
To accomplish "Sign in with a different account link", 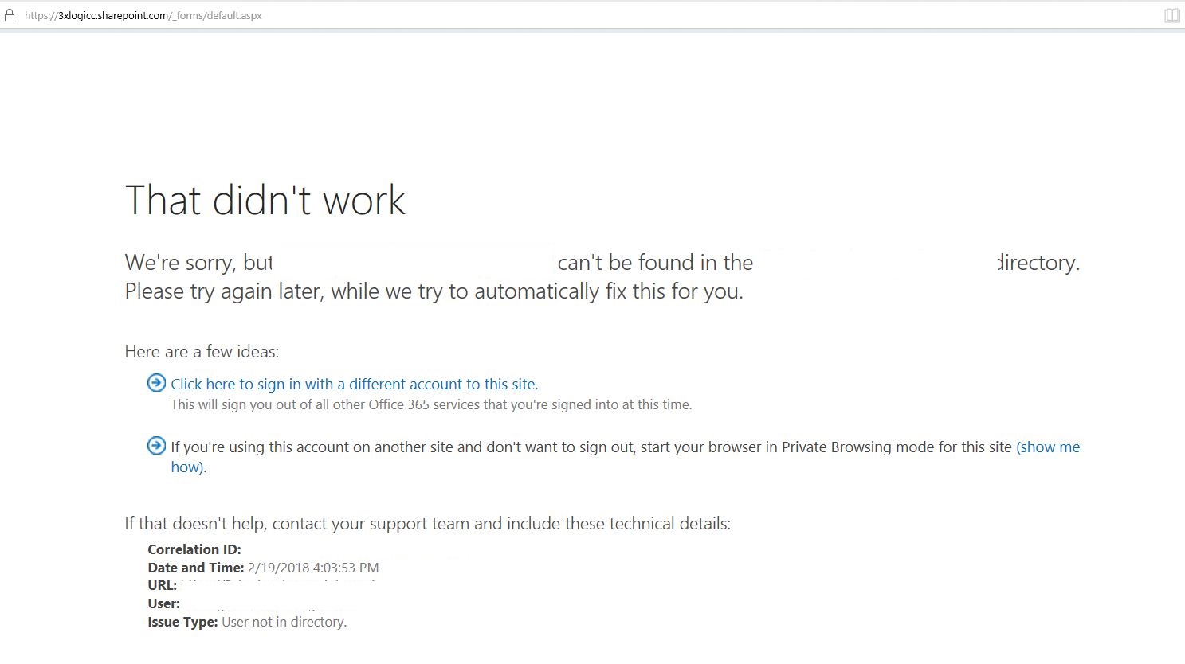I will pos(355,384).
